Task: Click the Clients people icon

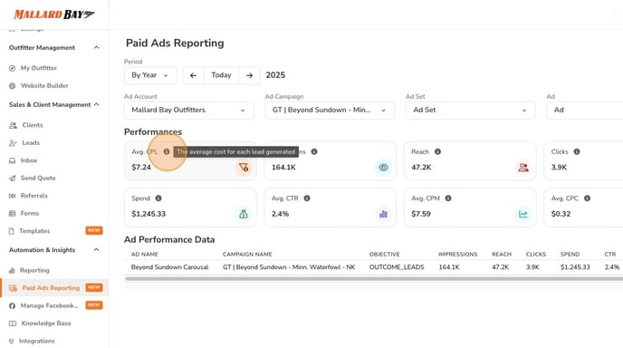Action: [13, 125]
